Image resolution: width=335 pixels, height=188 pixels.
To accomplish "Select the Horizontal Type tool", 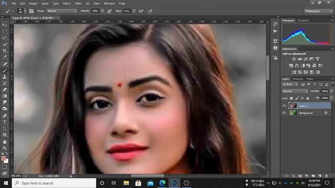I will coord(5,122).
